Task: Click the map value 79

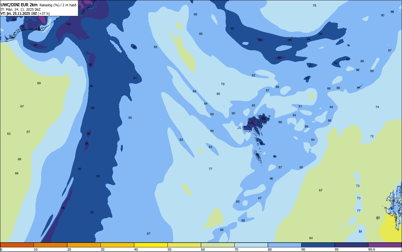Action: pos(223,84)
